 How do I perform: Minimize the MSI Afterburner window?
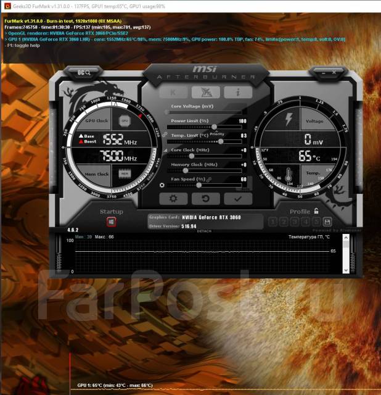pos(324,73)
